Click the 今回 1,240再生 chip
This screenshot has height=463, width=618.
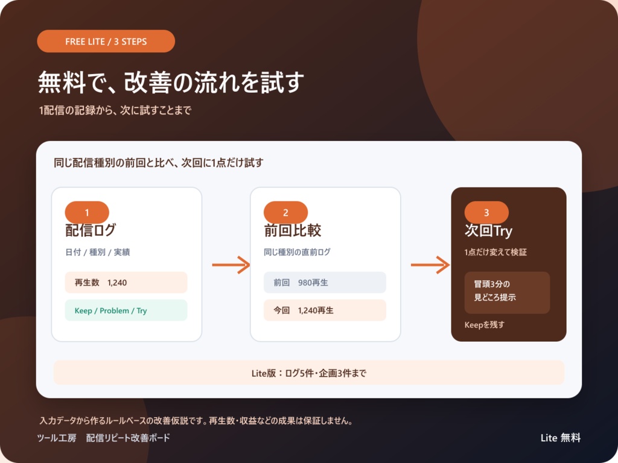pyautogui.click(x=325, y=310)
